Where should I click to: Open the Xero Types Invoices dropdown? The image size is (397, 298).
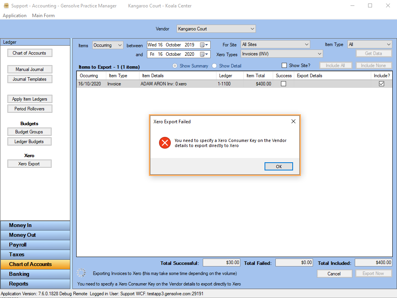click(282, 54)
